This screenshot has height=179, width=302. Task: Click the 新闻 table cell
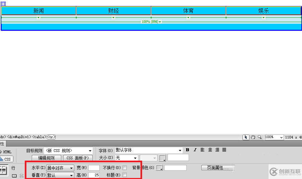pyautogui.click(x=38, y=11)
